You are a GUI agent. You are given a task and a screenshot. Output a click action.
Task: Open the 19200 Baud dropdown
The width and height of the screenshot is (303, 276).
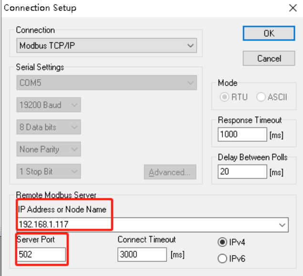[49, 105]
